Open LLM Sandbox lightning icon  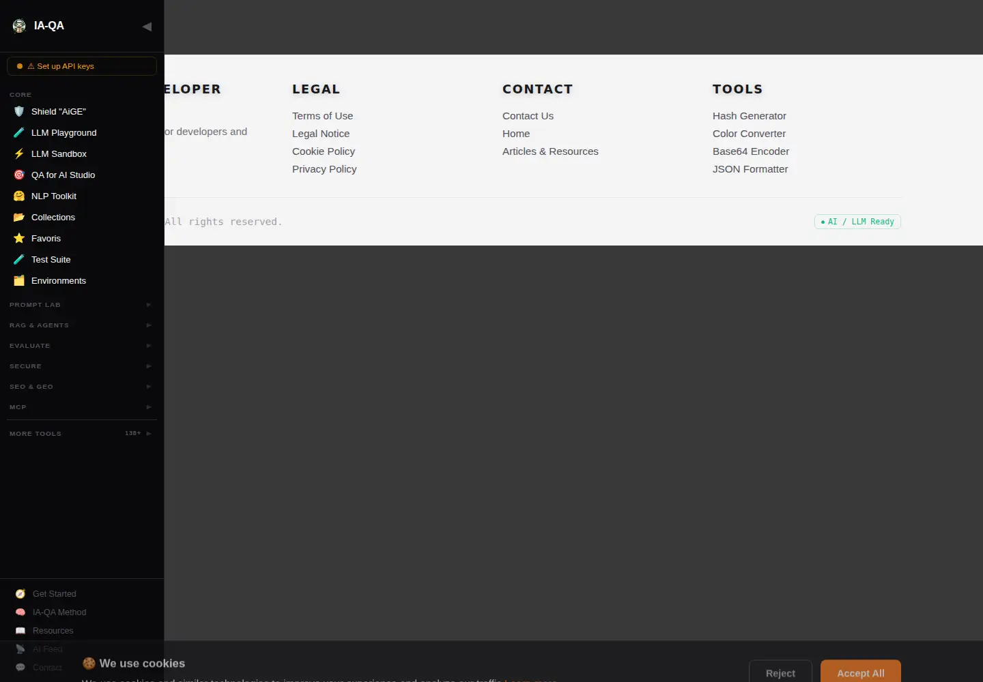(x=19, y=153)
